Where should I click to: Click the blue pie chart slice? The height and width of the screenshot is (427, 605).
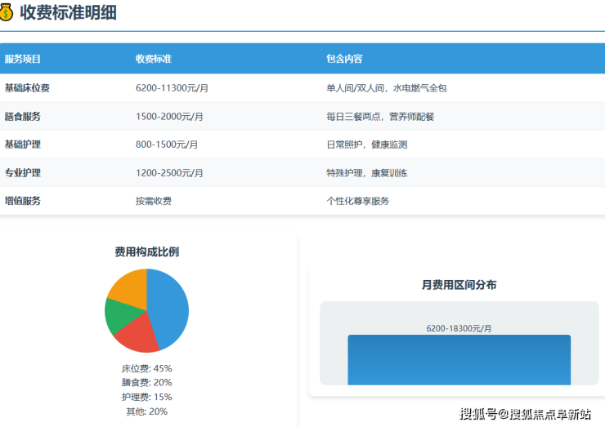172,306
